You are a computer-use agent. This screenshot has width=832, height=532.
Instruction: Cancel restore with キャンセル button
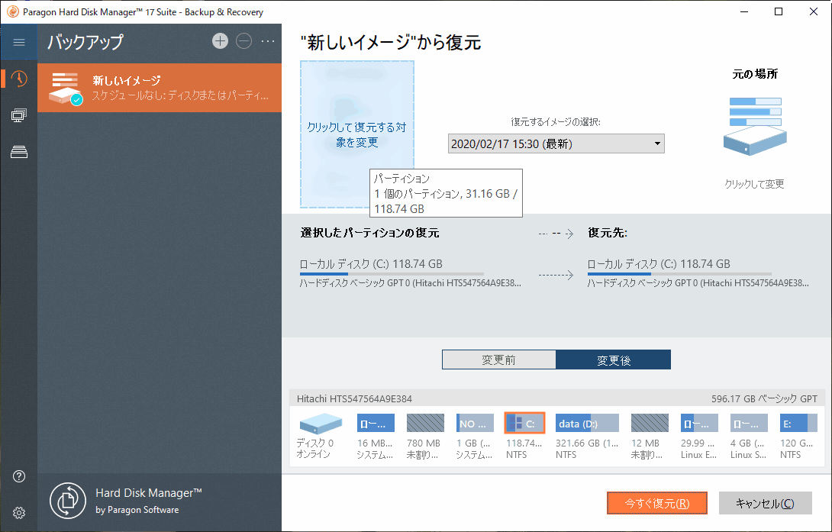click(765, 503)
